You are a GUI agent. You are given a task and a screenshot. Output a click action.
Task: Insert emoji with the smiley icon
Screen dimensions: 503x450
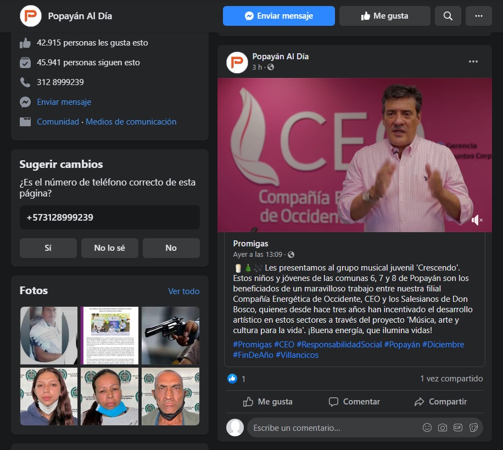[427, 428]
